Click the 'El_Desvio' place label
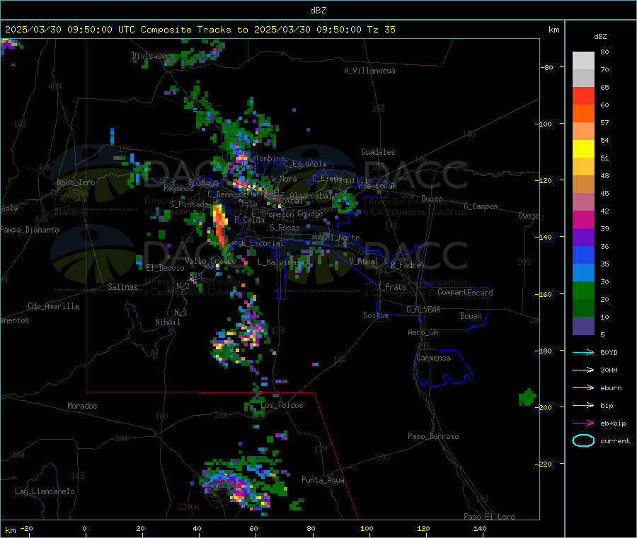This screenshot has width=637, height=538. pos(166,268)
